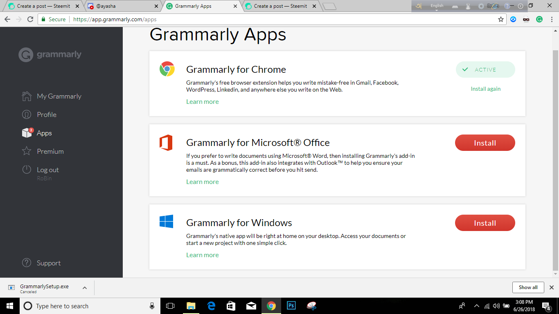
Task: Open Microsoft Edge from taskbar
Action: [x=211, y=306]
